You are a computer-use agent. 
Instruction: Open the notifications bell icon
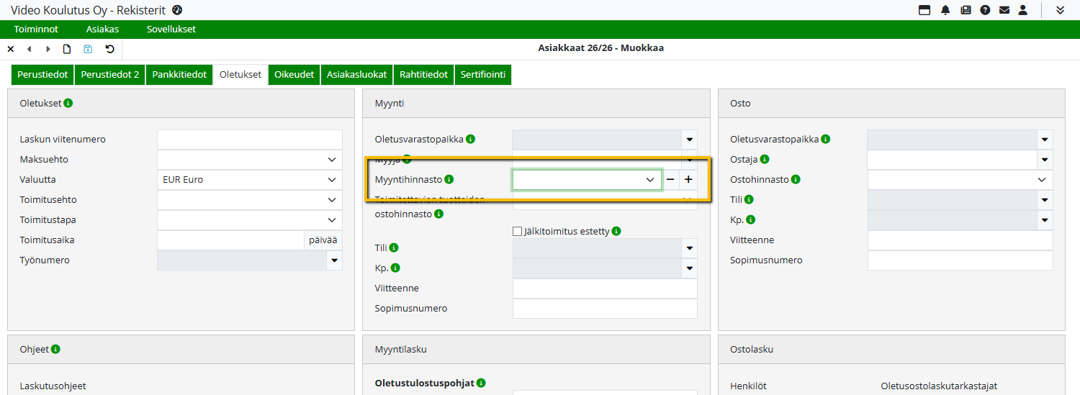(945, 10)
